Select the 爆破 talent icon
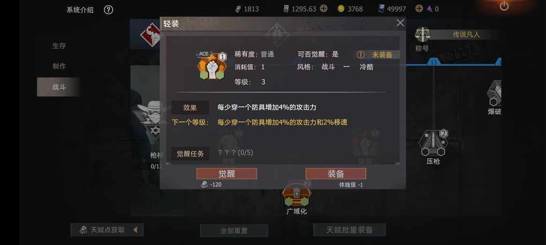 [x=495, y=94]
